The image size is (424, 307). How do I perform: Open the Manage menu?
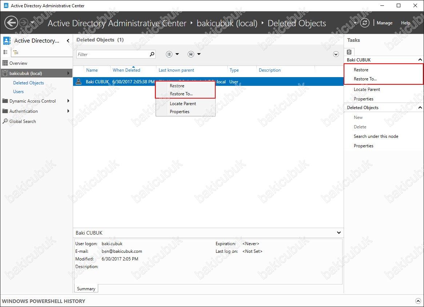coord(384,23)
